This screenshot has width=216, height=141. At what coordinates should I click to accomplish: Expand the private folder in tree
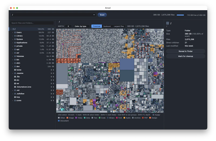point(13,46)
